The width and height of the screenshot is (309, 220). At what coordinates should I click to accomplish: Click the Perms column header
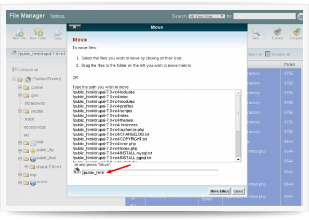pos(290,65)
